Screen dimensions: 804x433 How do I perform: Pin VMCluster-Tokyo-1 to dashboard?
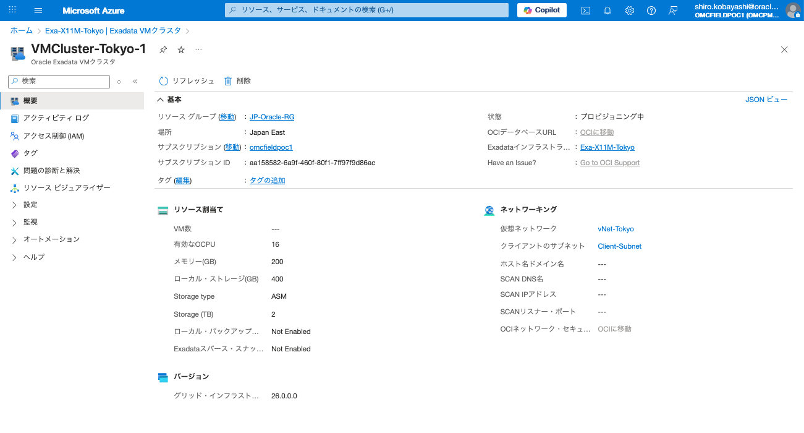(x=163, y=49)
